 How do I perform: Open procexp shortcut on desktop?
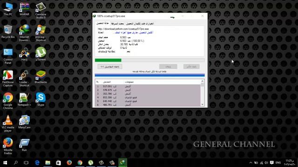click(x=41, y=33)
